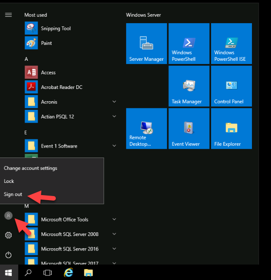Open the Event Viewer tile

[189, 128]
